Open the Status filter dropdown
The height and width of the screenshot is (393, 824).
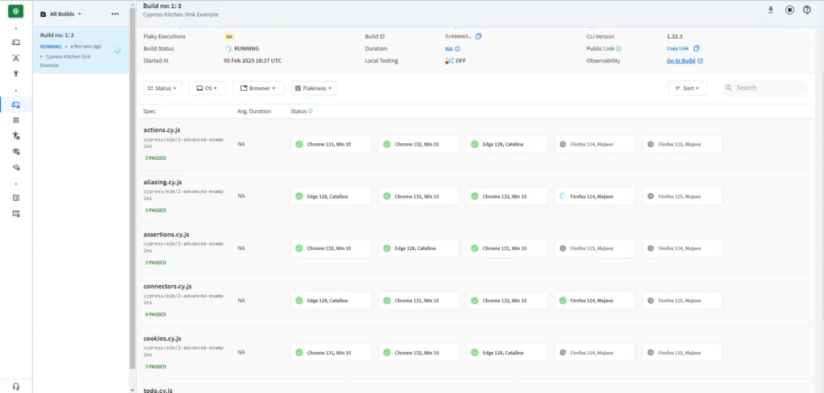163,88
